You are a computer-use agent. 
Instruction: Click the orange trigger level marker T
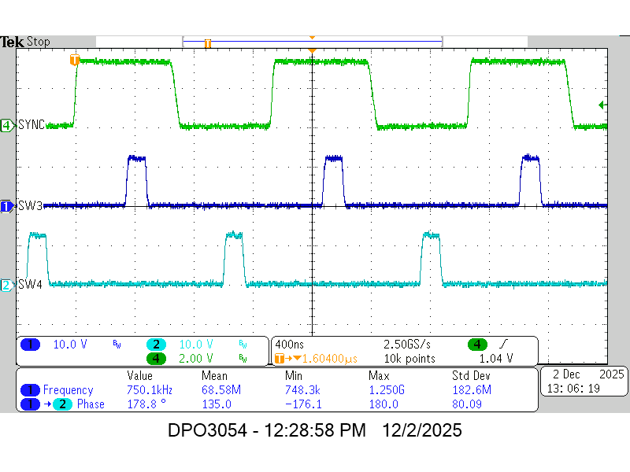(x=73, y=58)
